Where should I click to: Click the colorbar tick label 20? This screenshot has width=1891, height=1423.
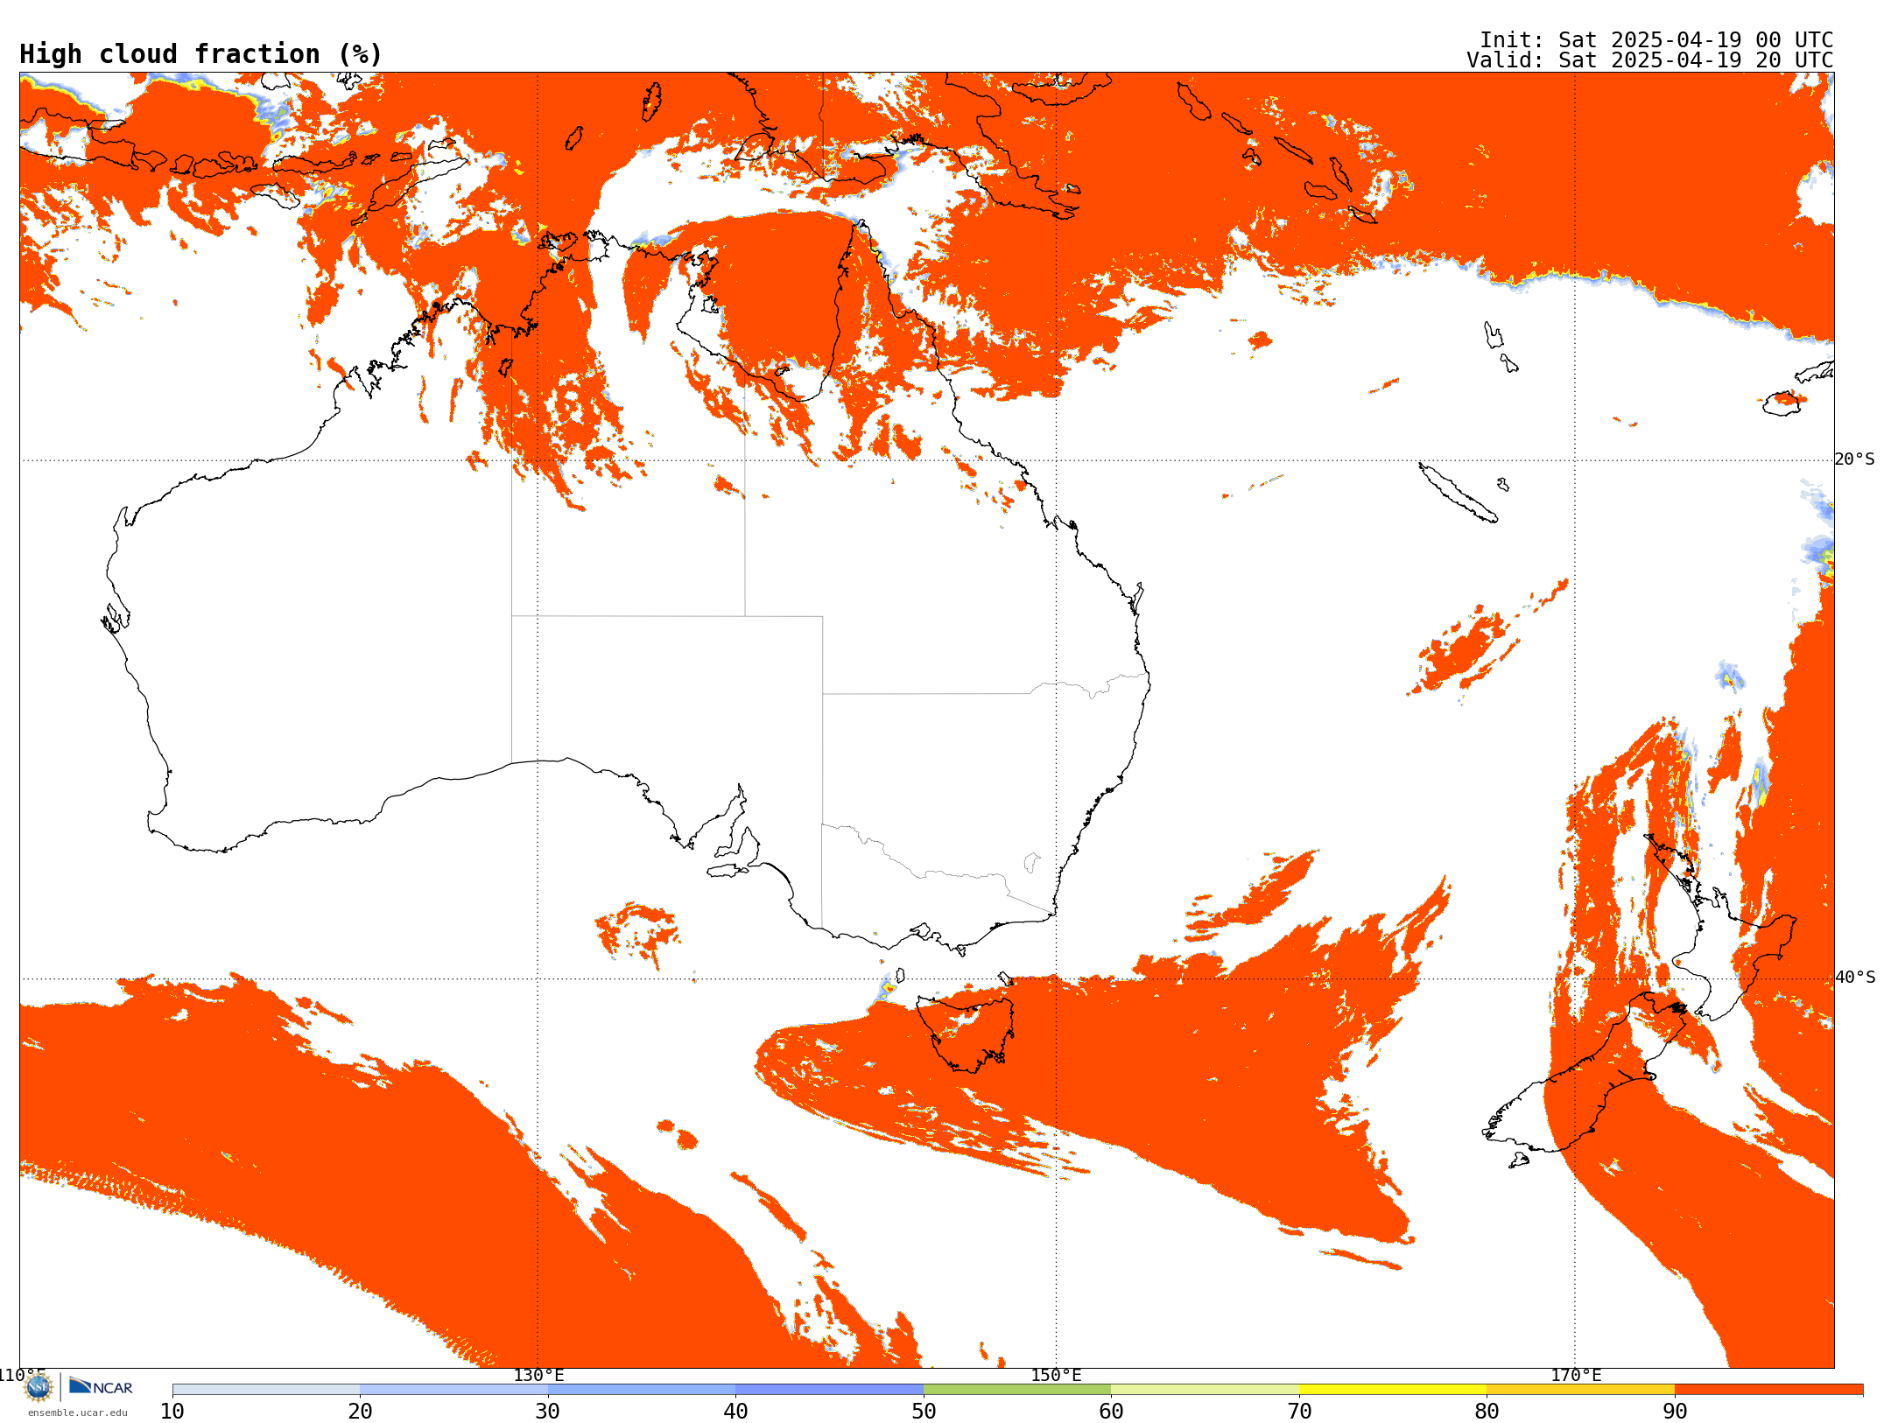click(x=360, y=1412)
